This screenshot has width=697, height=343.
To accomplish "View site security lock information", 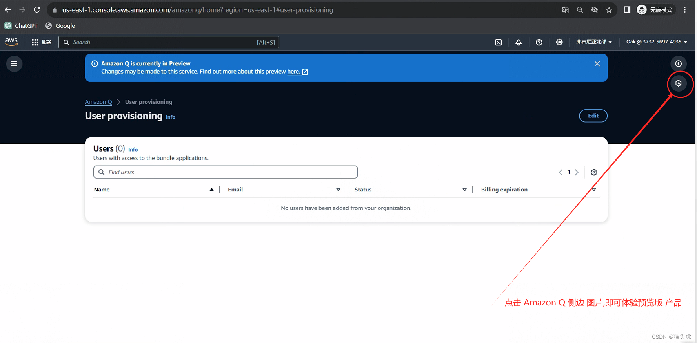I will pos(55,10).
